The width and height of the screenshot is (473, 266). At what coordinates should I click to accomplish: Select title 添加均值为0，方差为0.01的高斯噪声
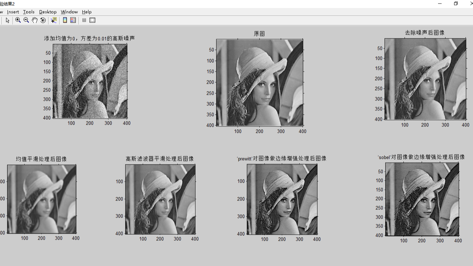89,38
